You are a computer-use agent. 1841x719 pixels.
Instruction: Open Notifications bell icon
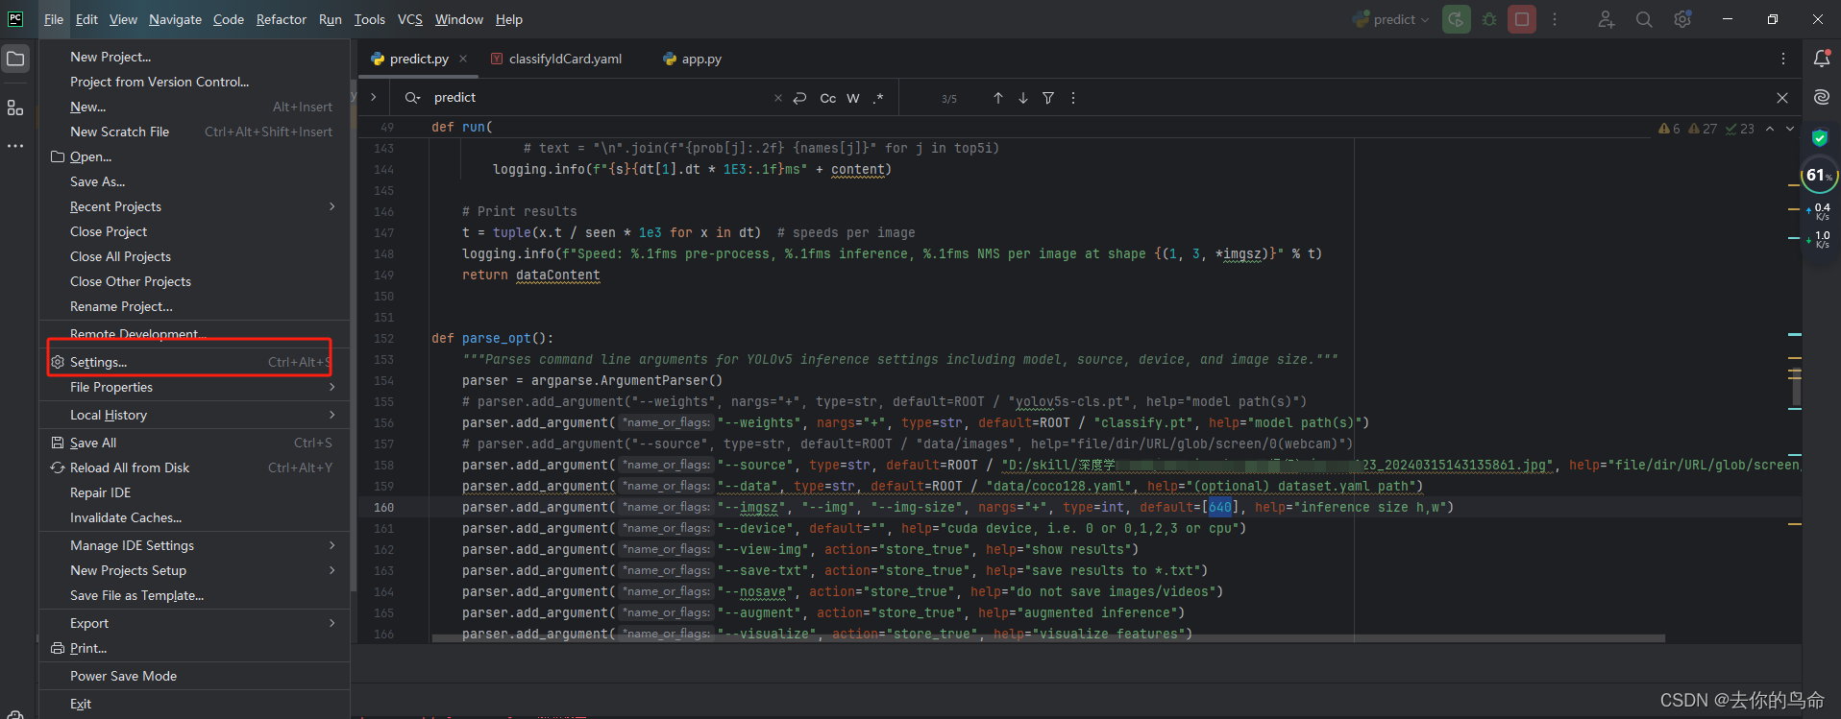pos(1822,59)
